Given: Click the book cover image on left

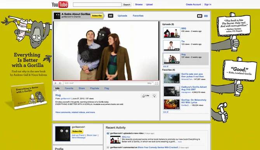Looking at the screenshot, I should click(29, 96).
